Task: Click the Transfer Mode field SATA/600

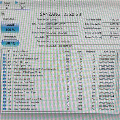Action: pos(62,33)
